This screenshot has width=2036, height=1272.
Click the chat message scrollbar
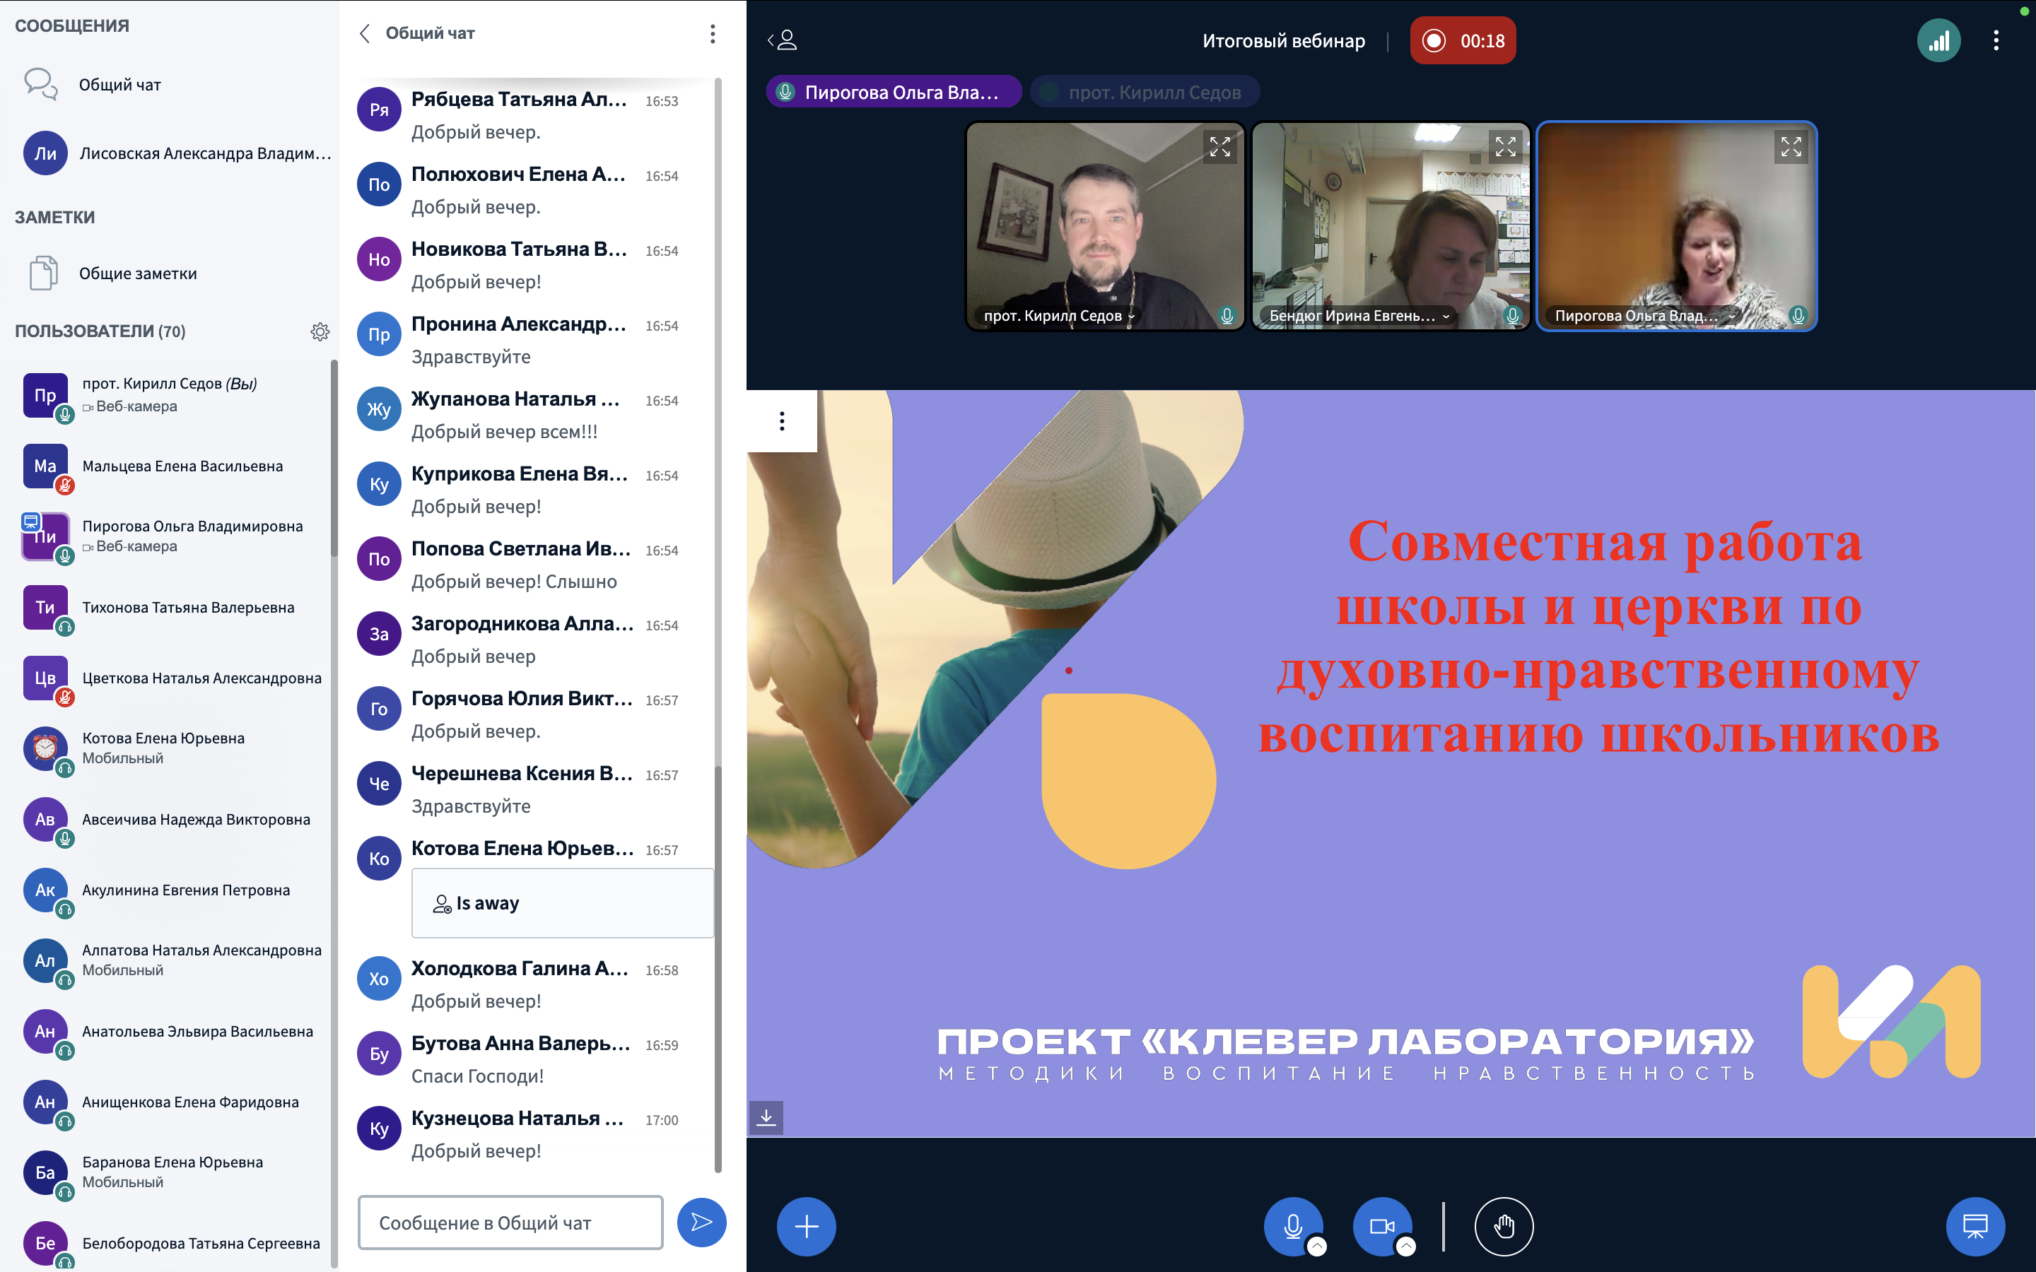718,967
